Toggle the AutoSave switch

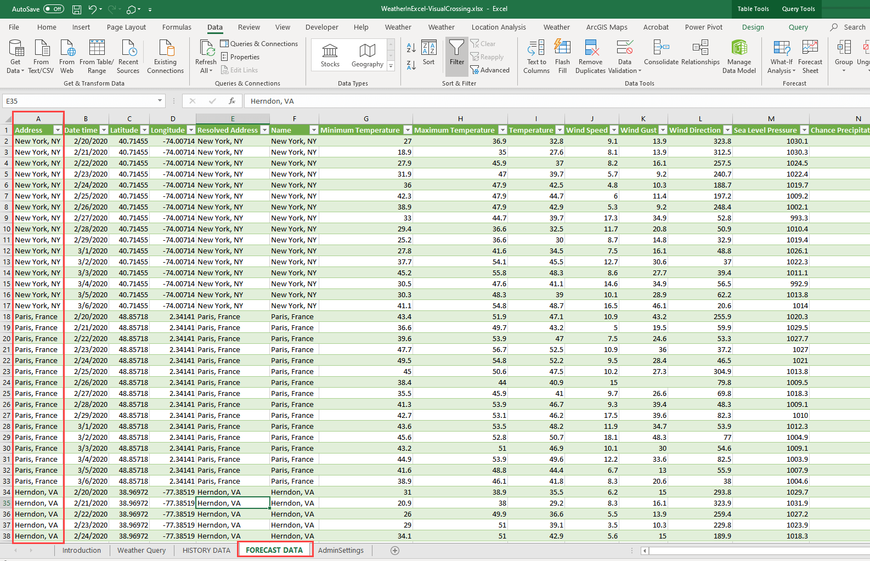point(53,9)
